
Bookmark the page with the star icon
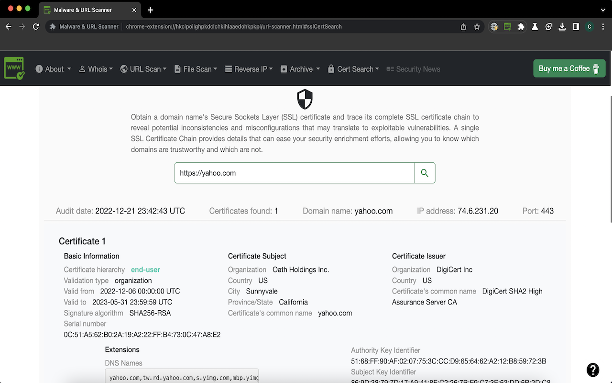click(x=477, y=27)
